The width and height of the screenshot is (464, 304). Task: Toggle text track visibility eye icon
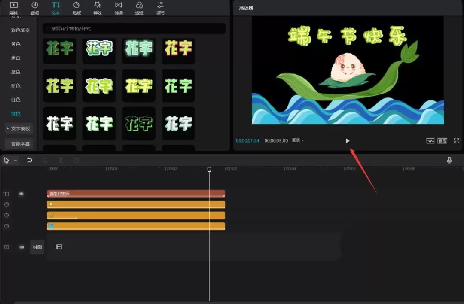21,194
